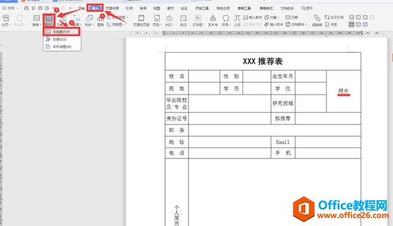Image resolution: width=393 pixels, height=226 pixels.
Task: Insert 日期 date
Action: click(x=292, y=17)
